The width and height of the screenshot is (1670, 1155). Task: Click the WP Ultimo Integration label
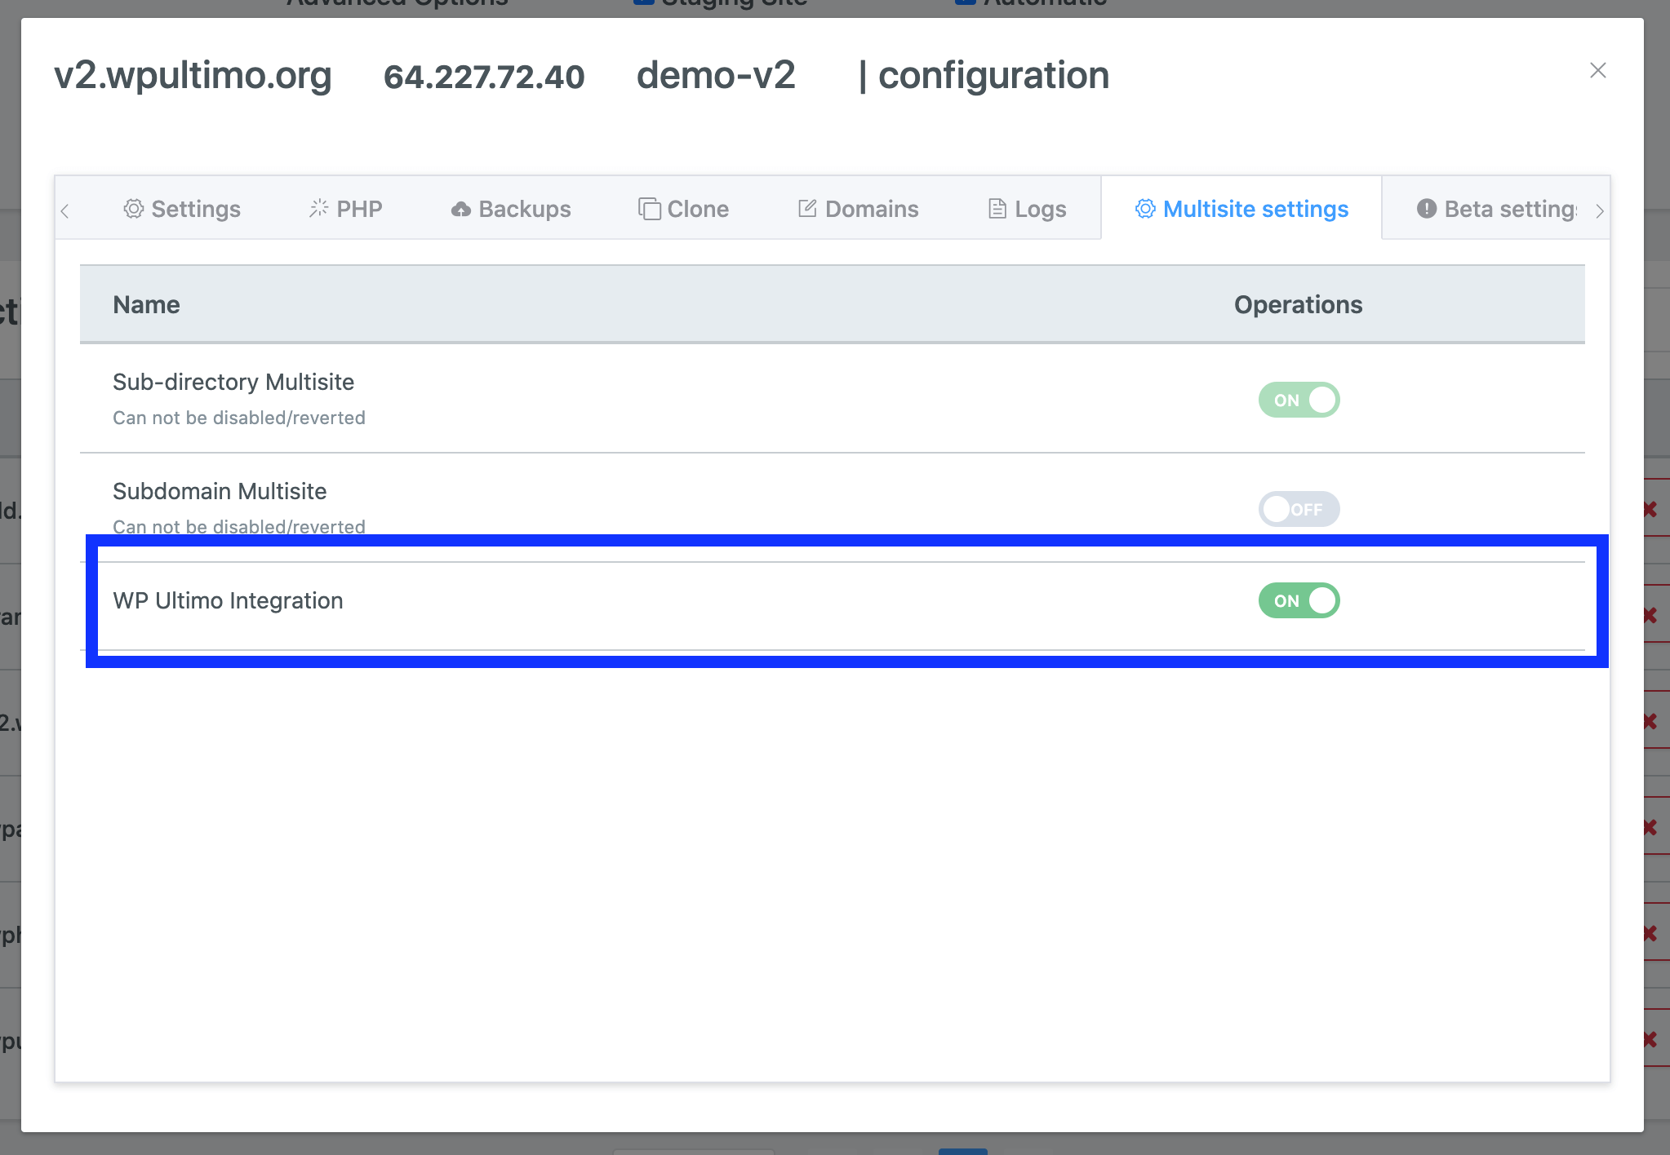(228, 600)
